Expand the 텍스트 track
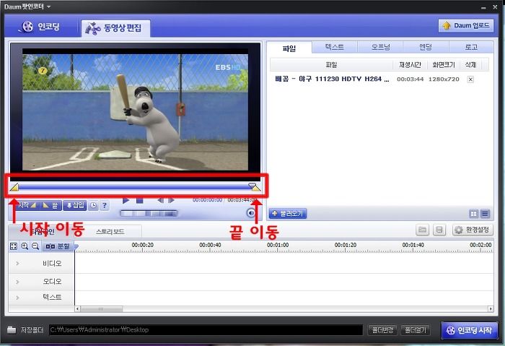Screen dimensions: 505x346 pyautogui.click(x=18, y=298)
